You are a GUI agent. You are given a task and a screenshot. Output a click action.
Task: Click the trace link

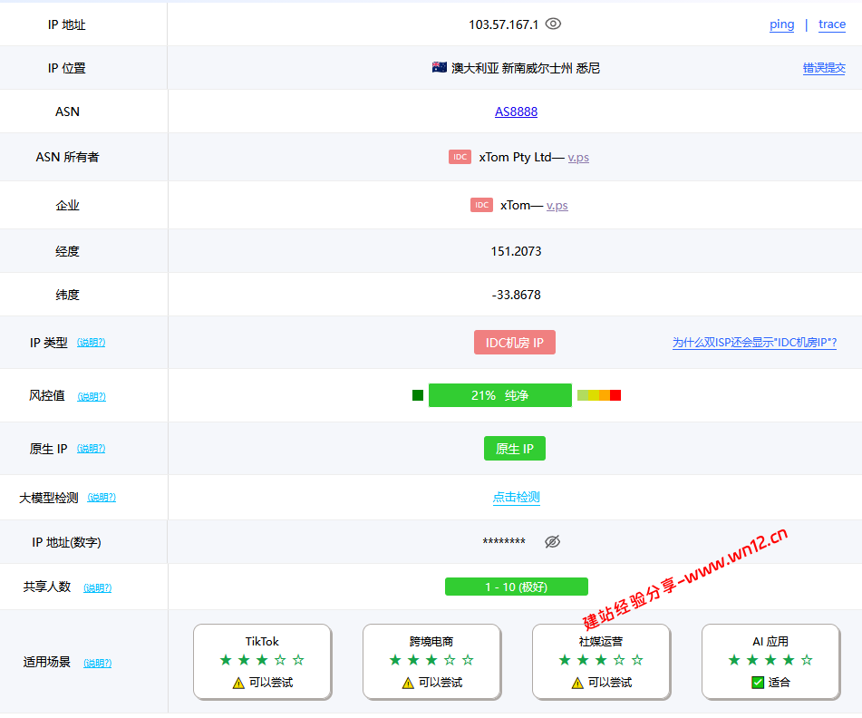[x=832, y=24]
